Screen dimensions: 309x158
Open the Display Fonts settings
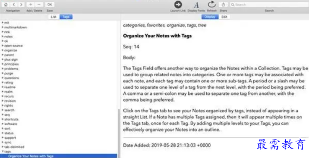(196, 5)
